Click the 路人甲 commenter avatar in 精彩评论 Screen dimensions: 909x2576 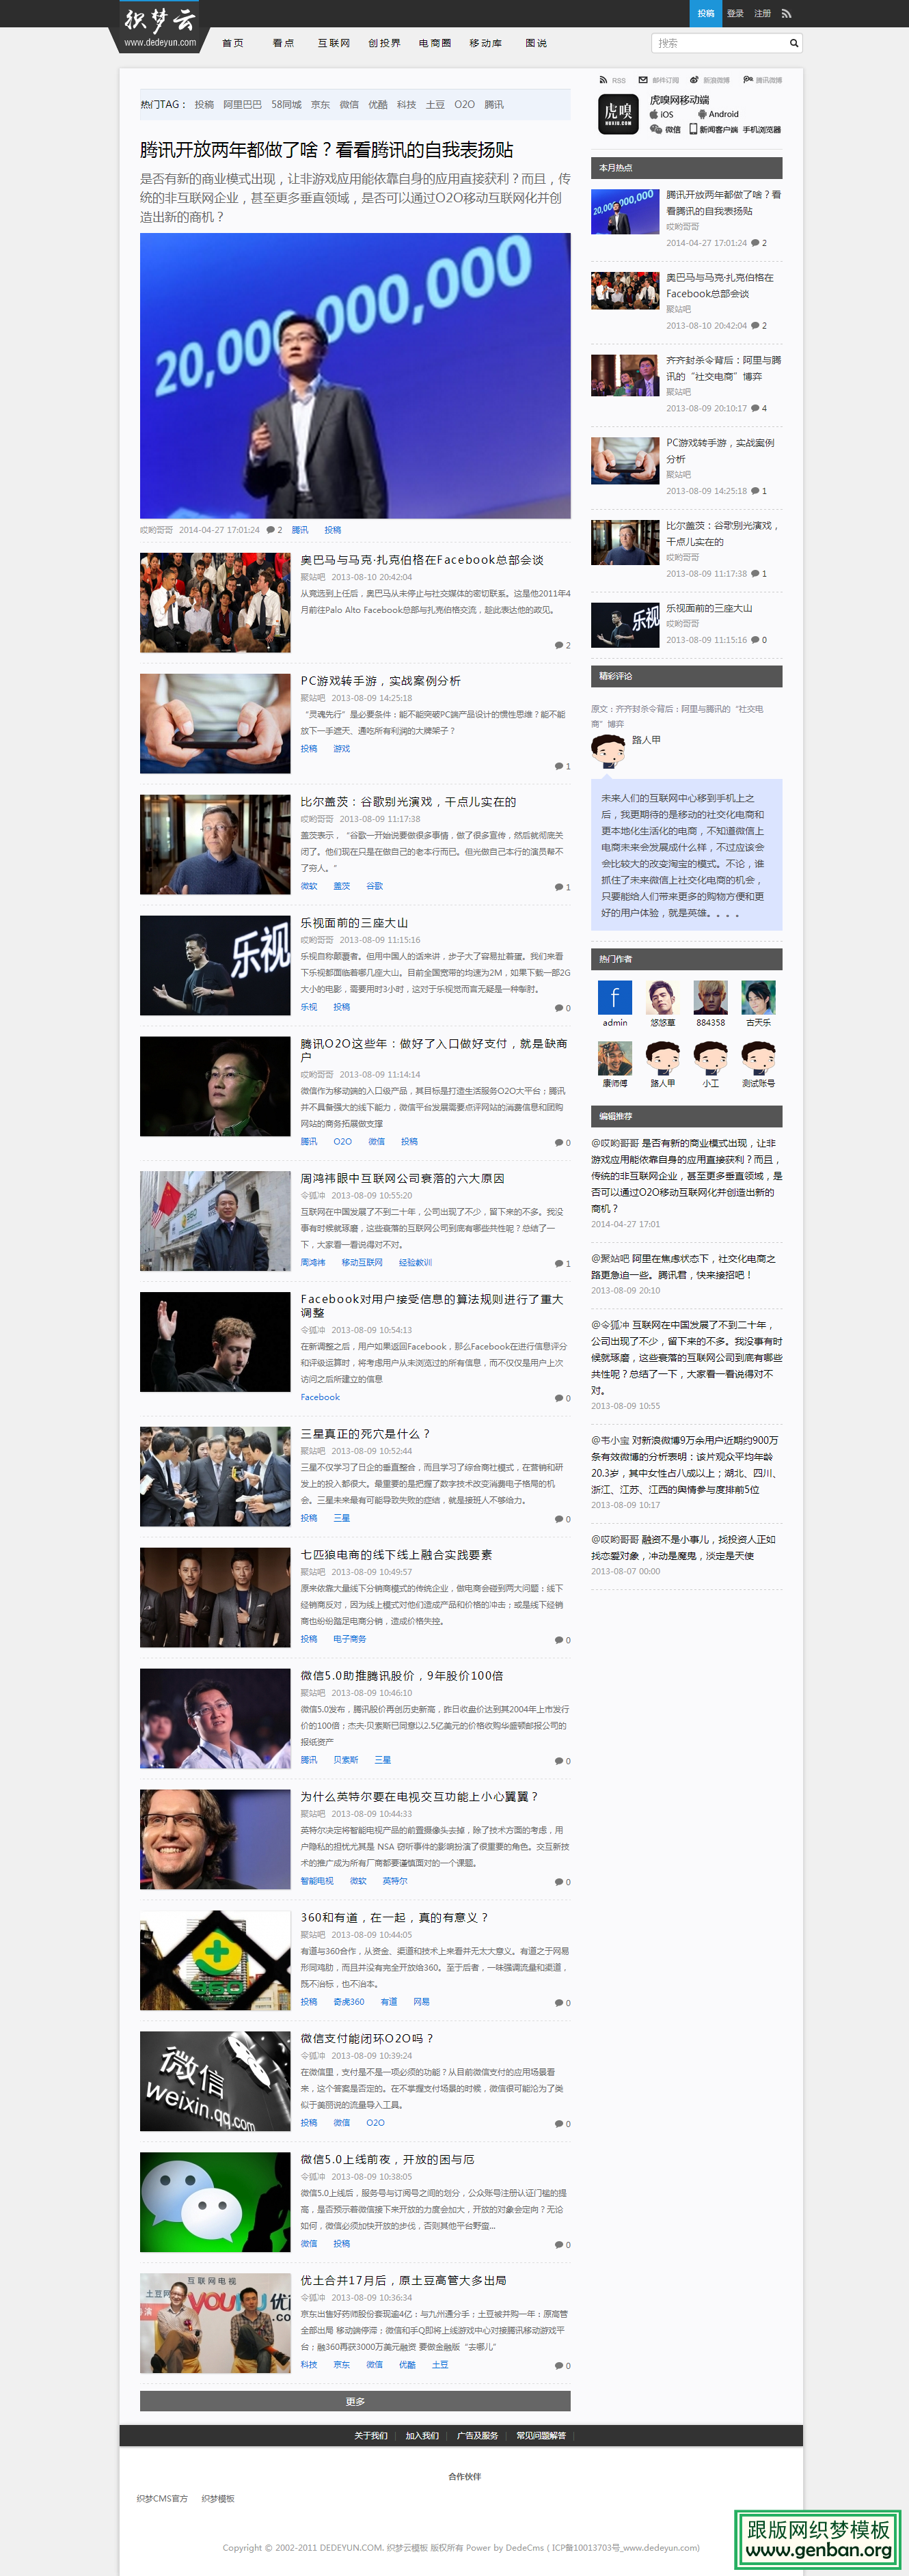[608, 751]
